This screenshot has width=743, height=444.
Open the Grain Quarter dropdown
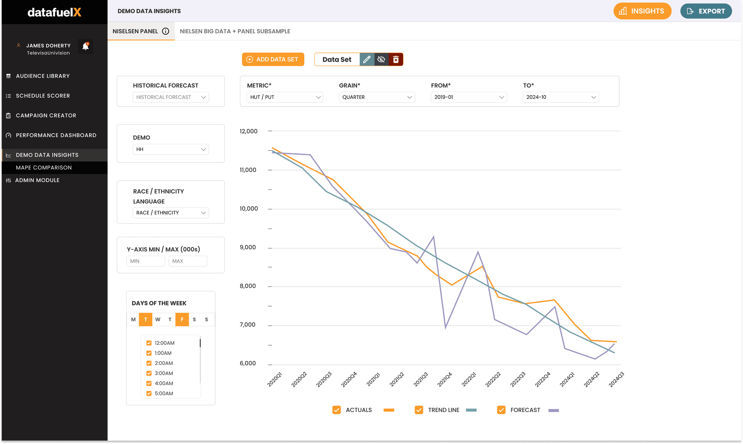(377, 97)
